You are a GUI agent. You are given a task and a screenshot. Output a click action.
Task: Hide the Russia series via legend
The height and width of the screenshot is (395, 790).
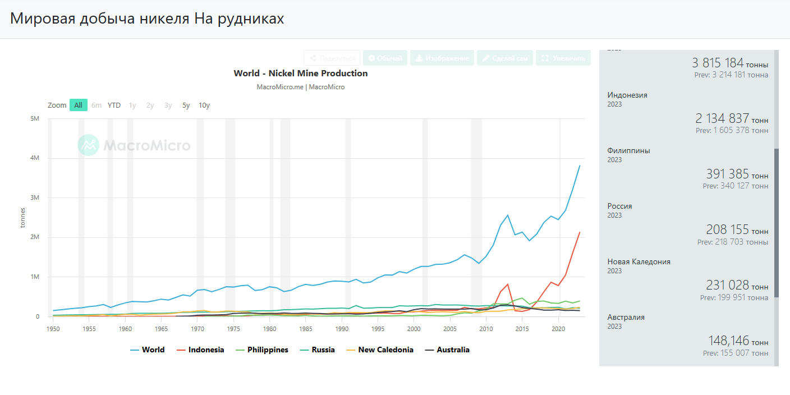(317, 350)
